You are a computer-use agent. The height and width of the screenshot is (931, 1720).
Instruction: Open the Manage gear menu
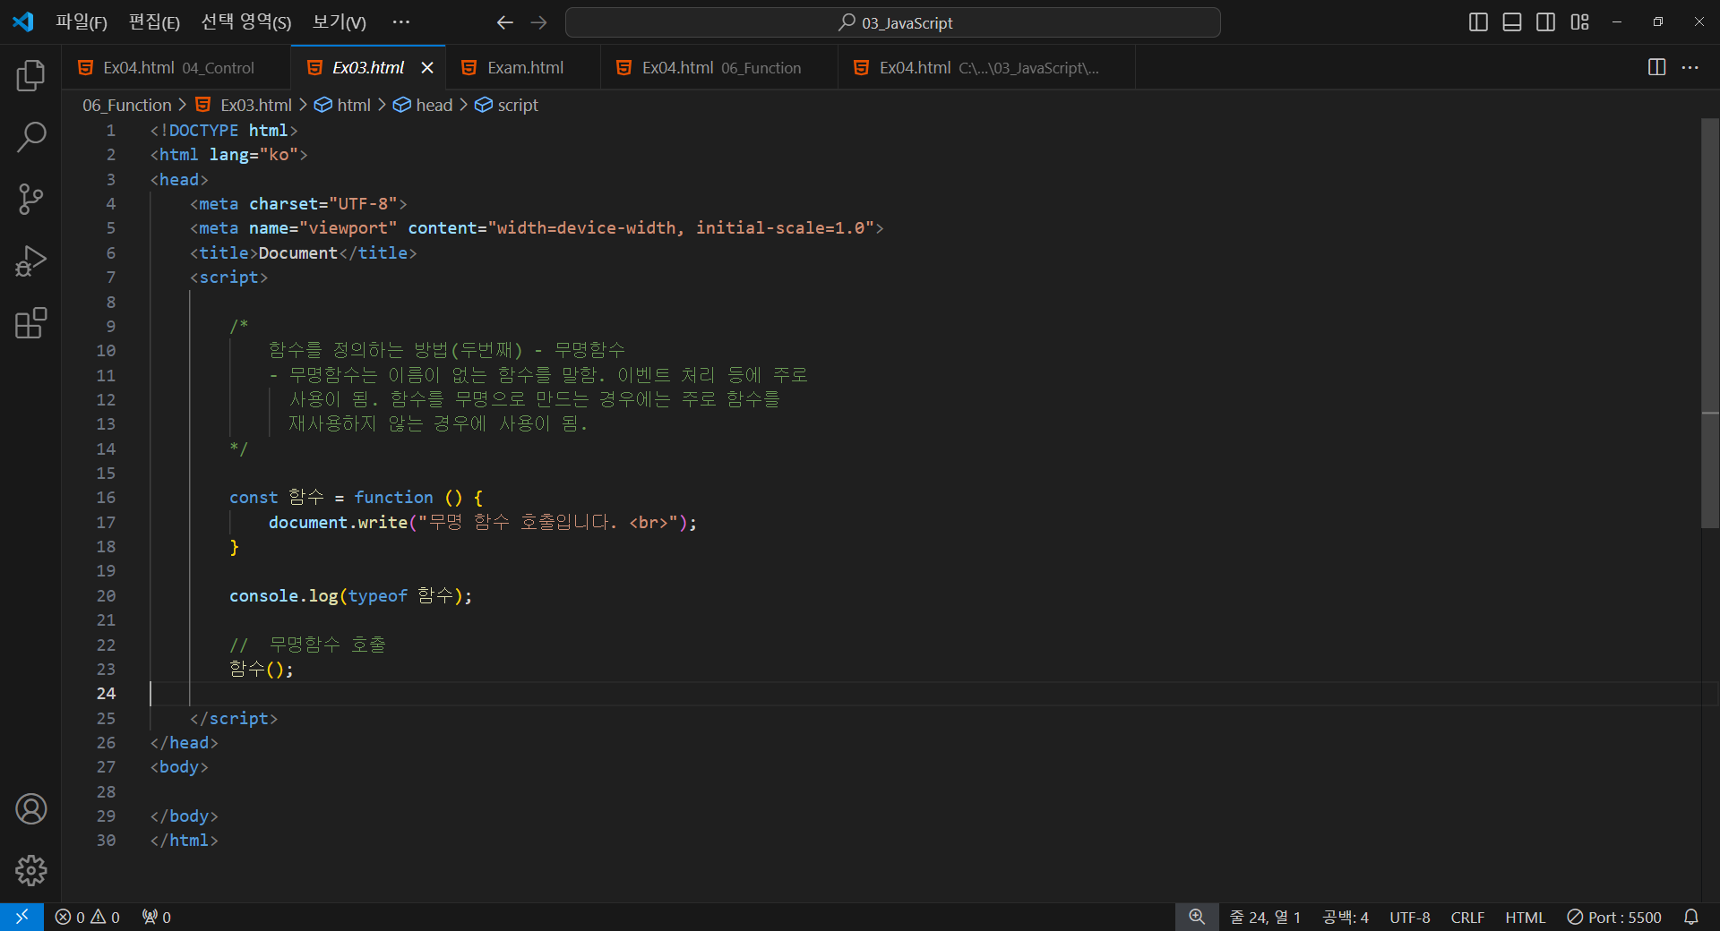click(30, 870)
